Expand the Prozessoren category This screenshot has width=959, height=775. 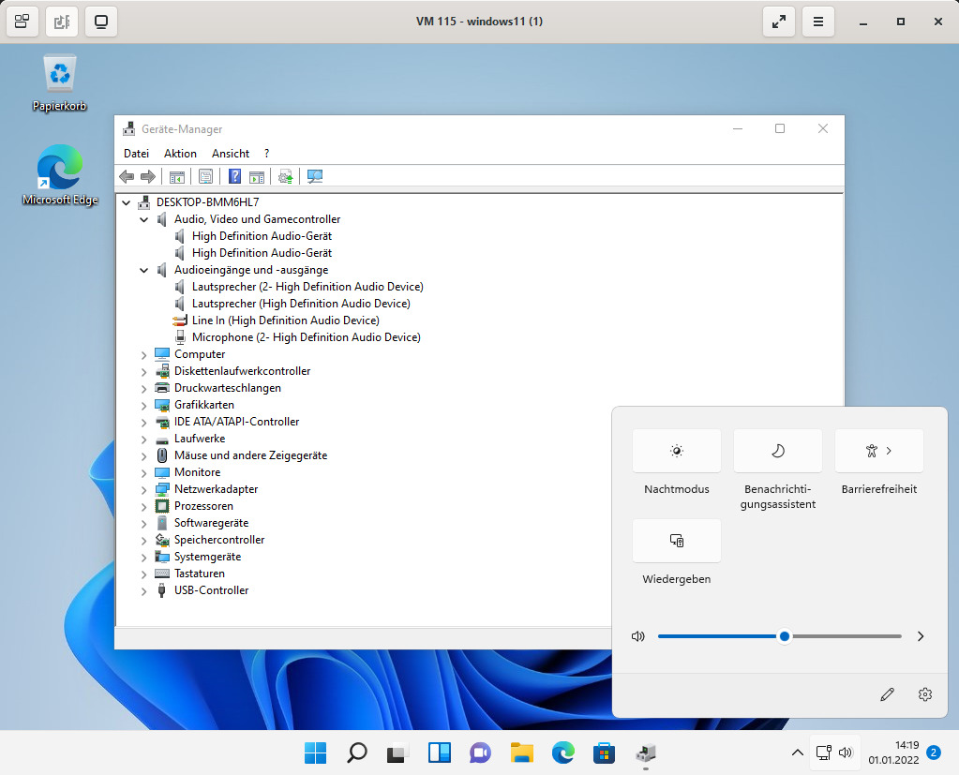click(144, 507)
